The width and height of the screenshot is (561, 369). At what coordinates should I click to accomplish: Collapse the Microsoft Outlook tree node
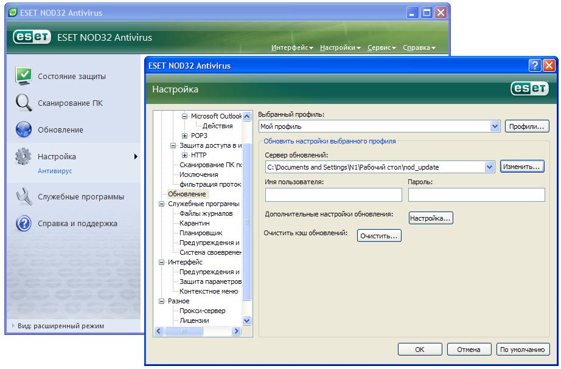pyautogui.click(x=184, y=116)
